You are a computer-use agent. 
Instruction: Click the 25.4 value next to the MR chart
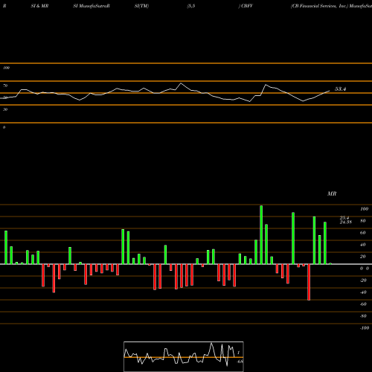click(x=344, y=218)
